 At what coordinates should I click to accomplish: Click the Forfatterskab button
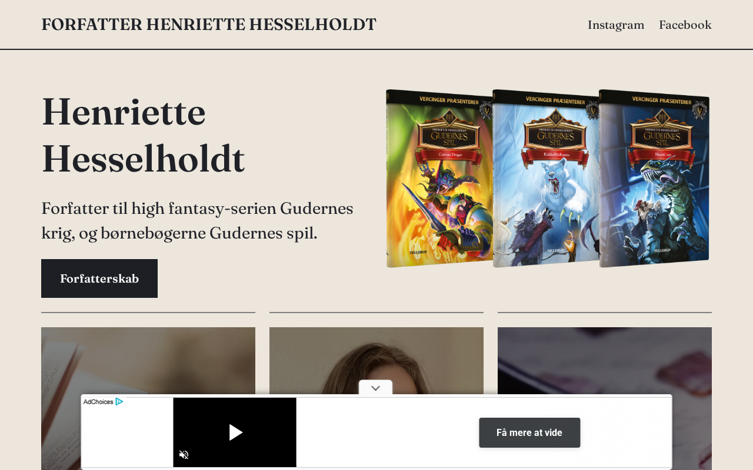(x=99, y=278)
